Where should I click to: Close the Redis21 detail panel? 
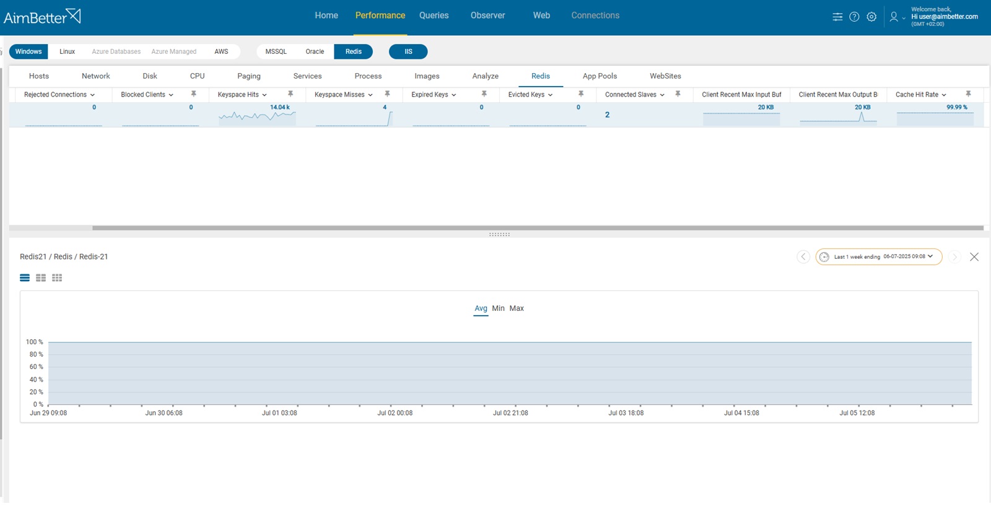pyautogui.click(x=974, y=256)
